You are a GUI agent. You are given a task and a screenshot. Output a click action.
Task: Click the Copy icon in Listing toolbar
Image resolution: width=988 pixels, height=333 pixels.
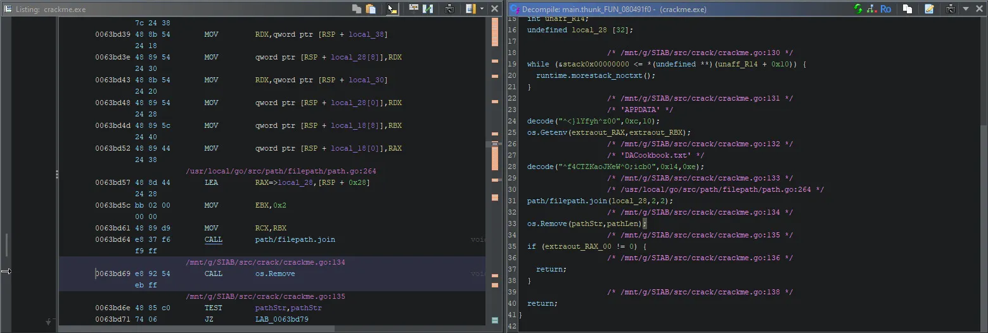click(357, 9)
